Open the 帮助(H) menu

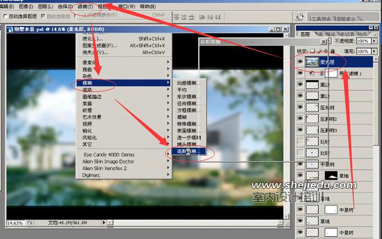(148, 7)
